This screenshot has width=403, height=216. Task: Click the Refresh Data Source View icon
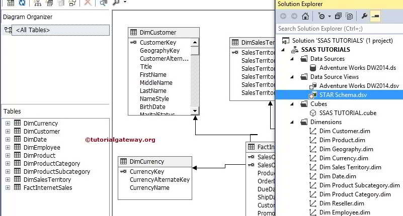22,3
